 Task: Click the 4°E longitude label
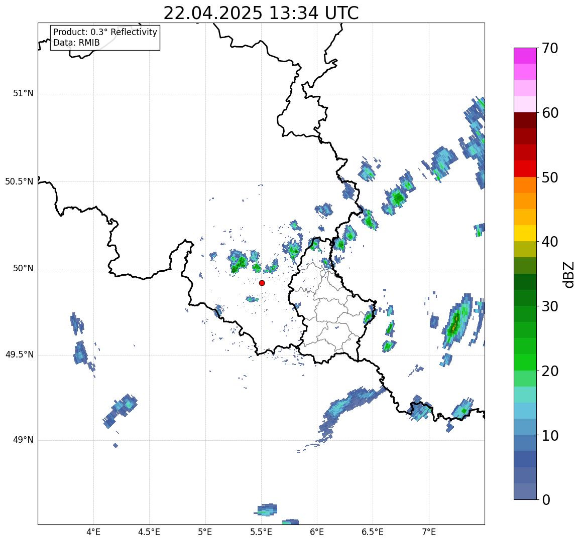[93, 532]
